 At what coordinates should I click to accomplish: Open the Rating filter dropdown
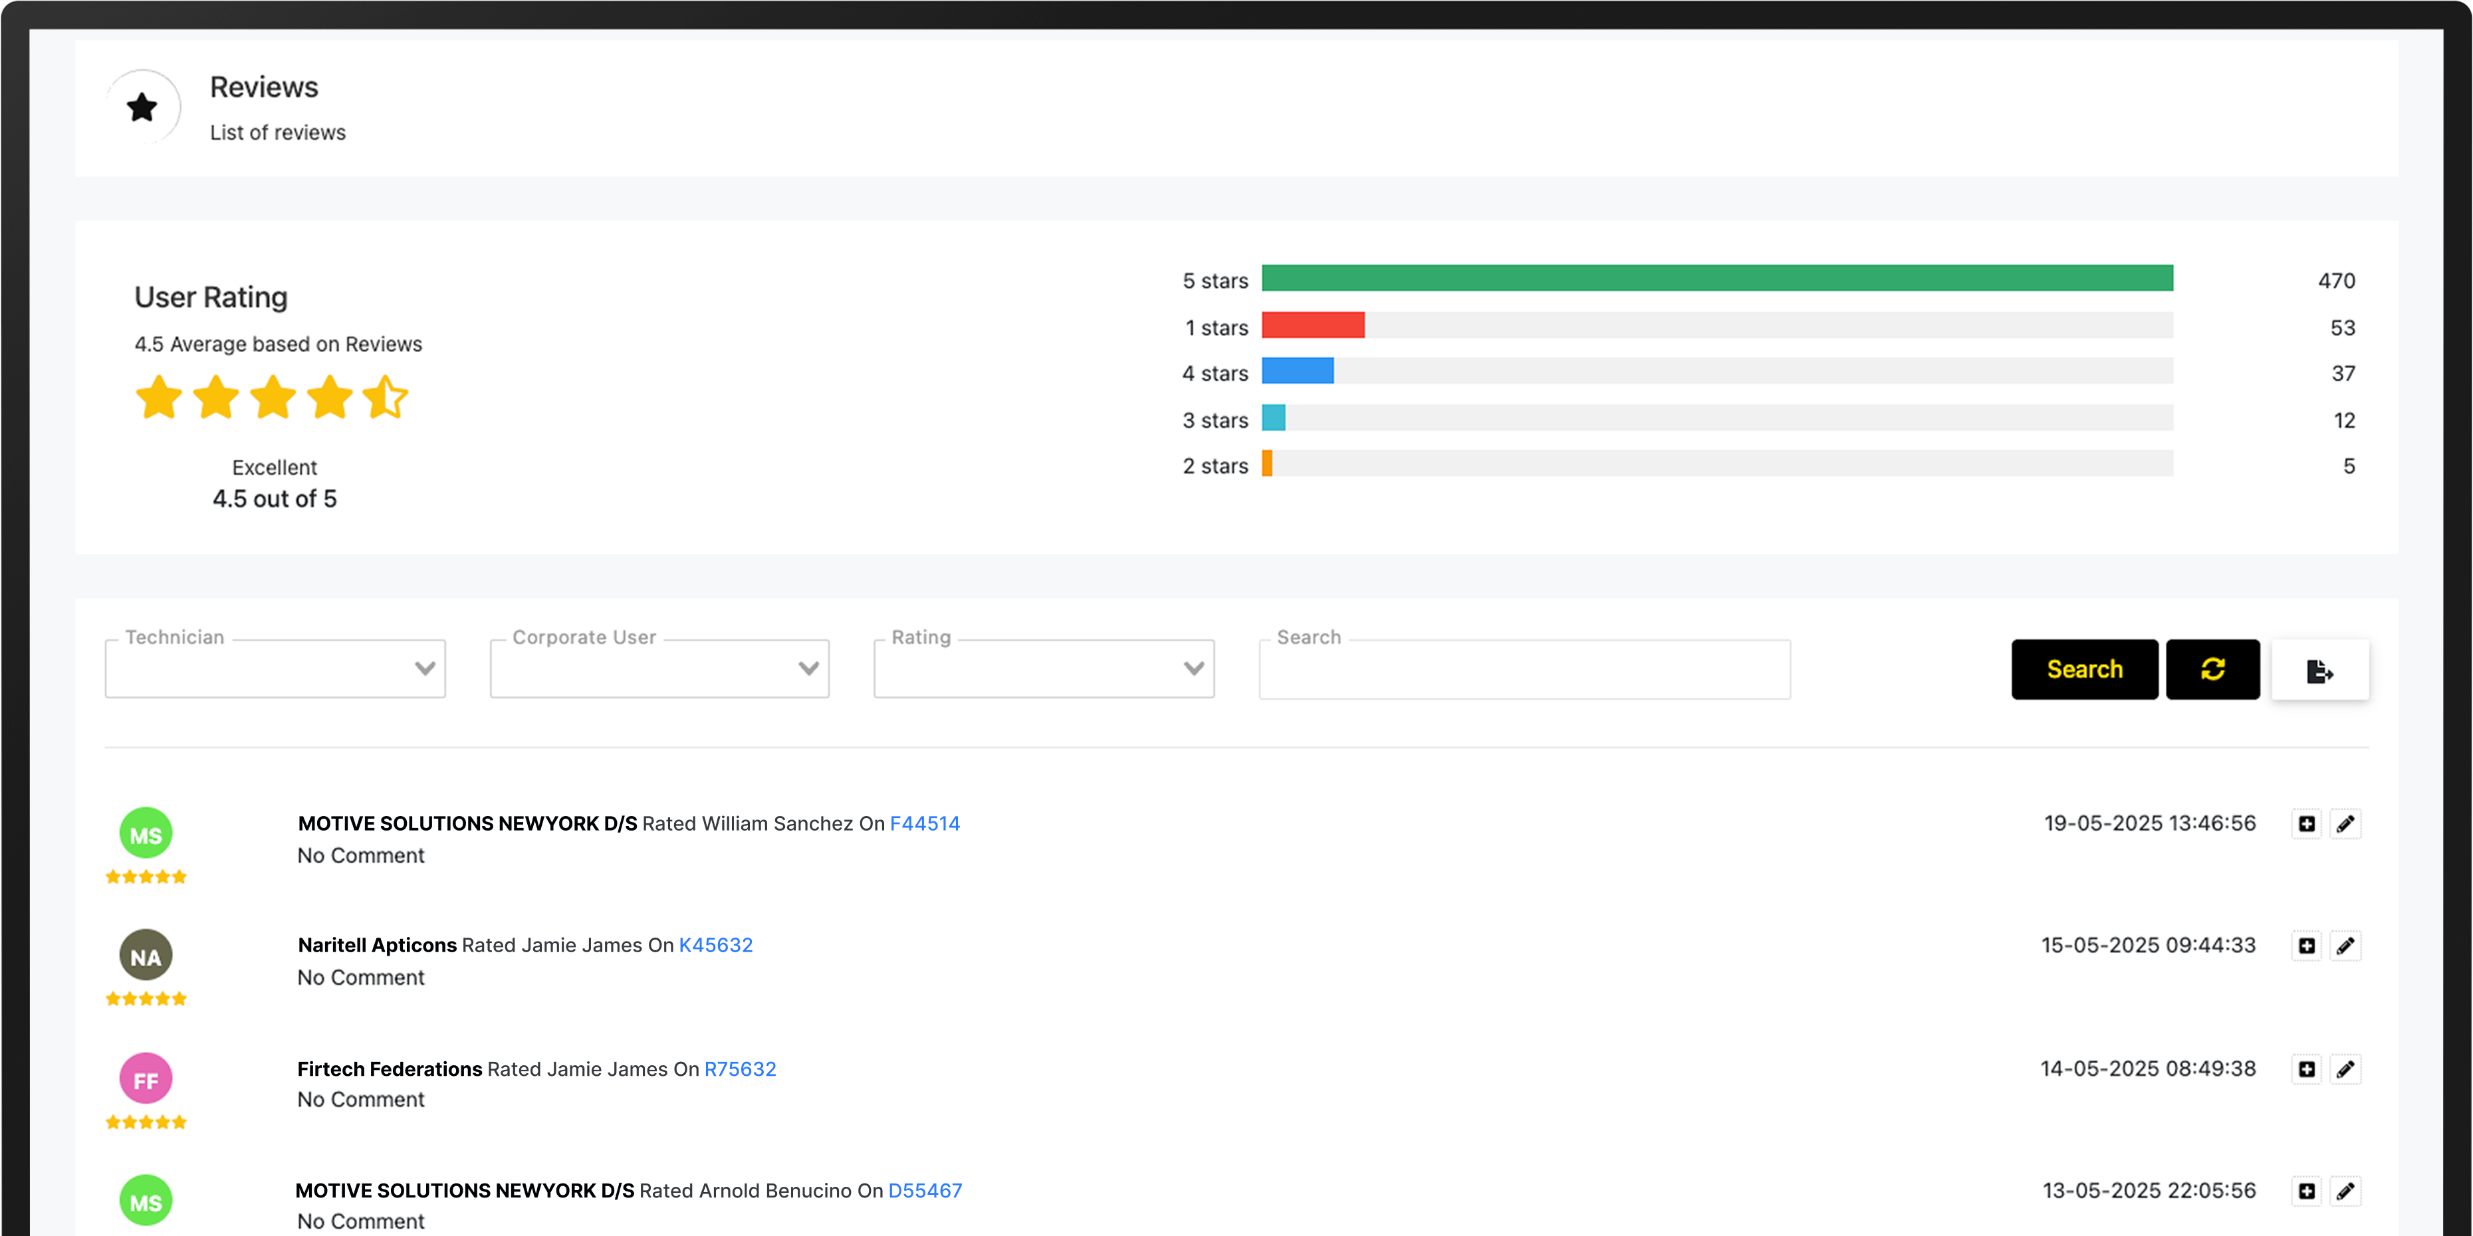[x=1044, y=669]
